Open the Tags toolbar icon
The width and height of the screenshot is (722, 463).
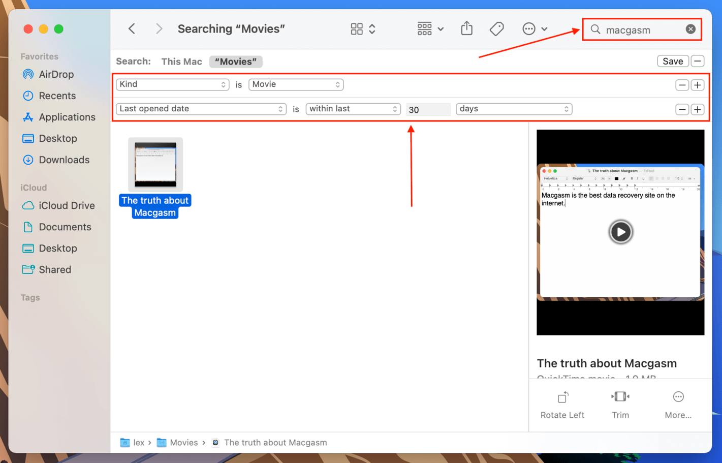click(x=496, y=29)
